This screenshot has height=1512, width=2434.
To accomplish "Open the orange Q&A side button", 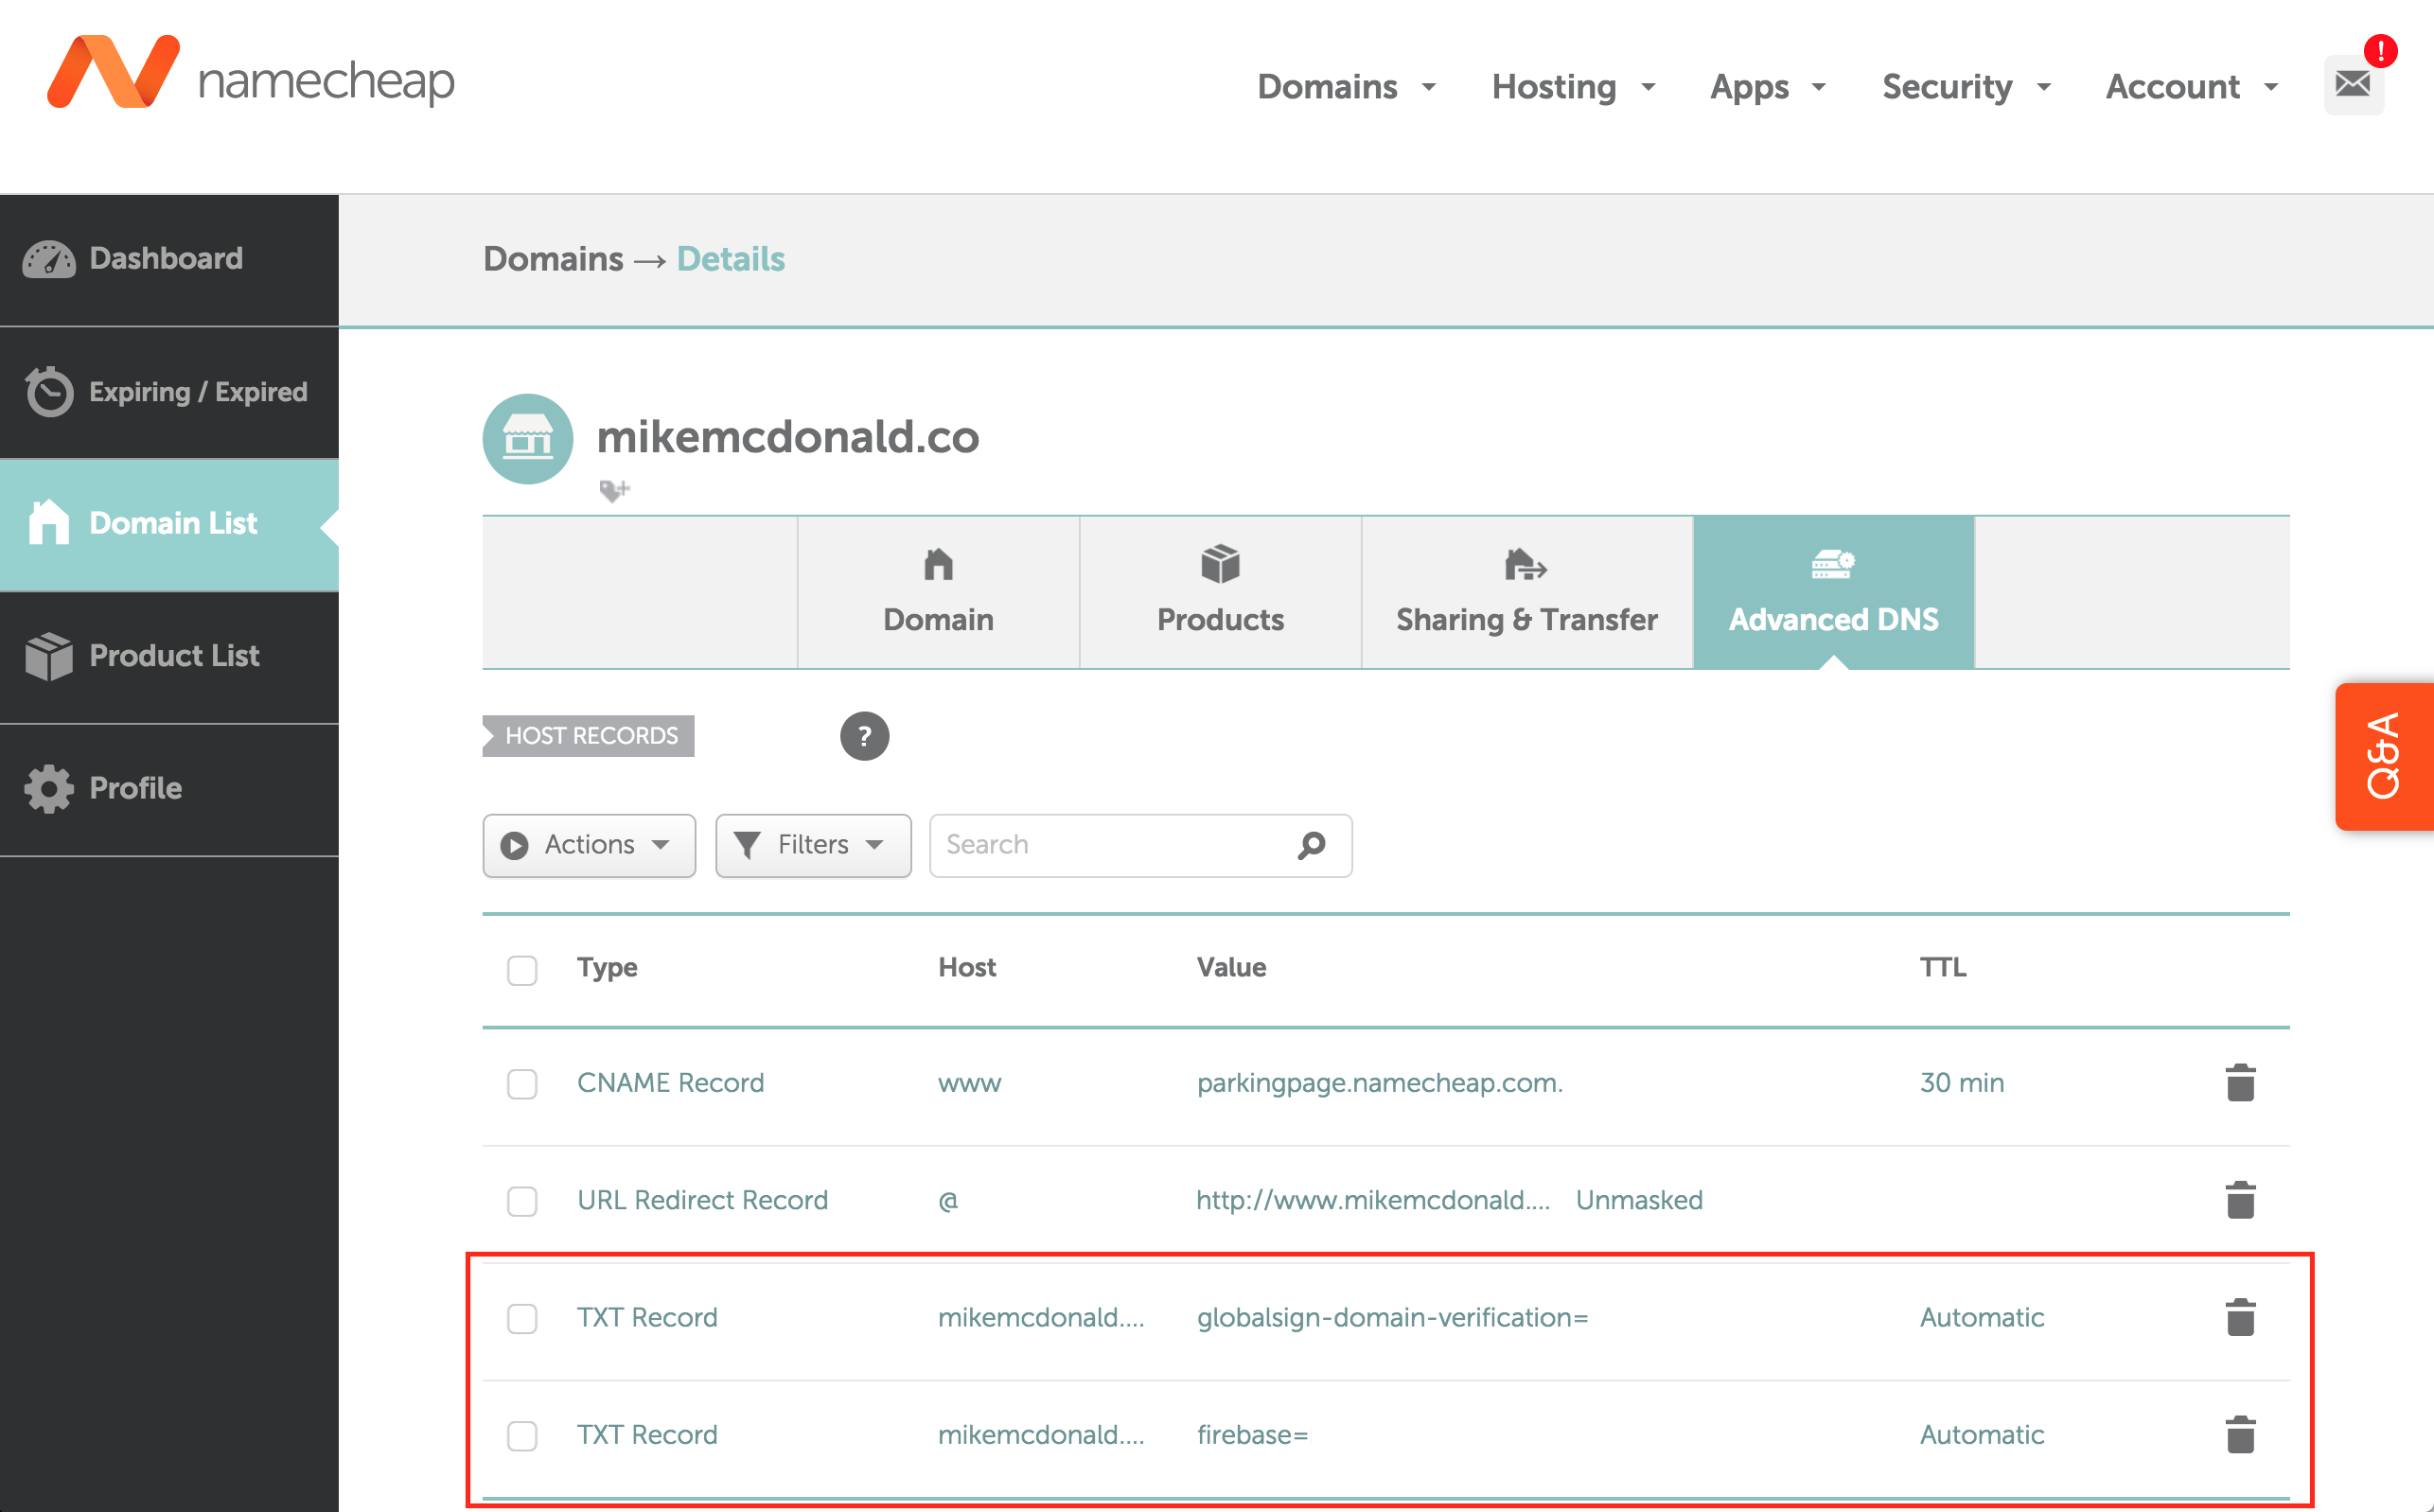I will (2384, 756).
